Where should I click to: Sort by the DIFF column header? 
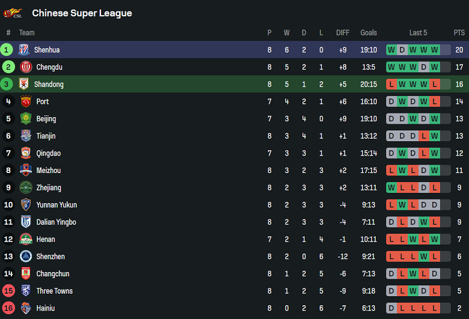point(343,33)
